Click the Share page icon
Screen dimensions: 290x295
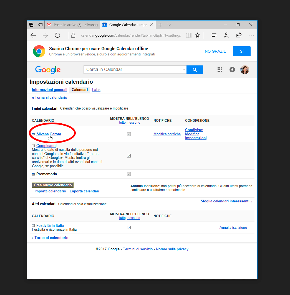pos(239,35)
